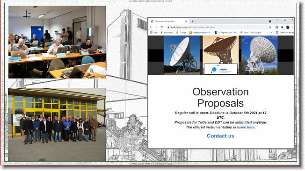
Task: Open the Apps grid bookmark shortcut
Action: [x=153, y=32]
